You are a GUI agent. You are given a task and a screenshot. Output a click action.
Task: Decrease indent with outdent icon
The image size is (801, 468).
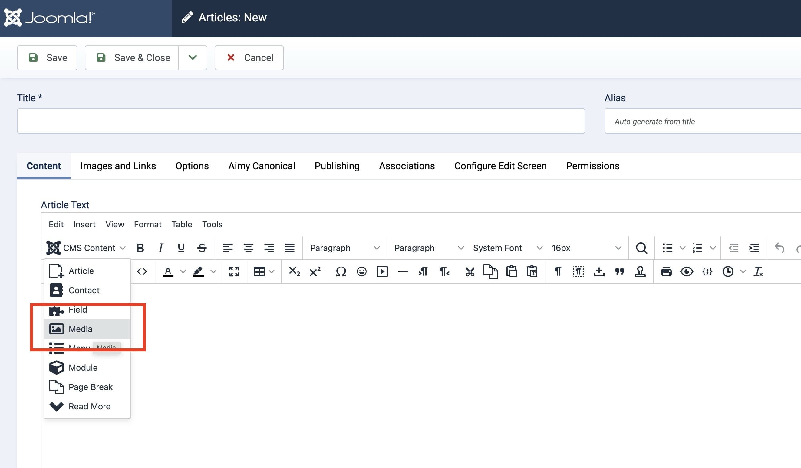(733, 248)
